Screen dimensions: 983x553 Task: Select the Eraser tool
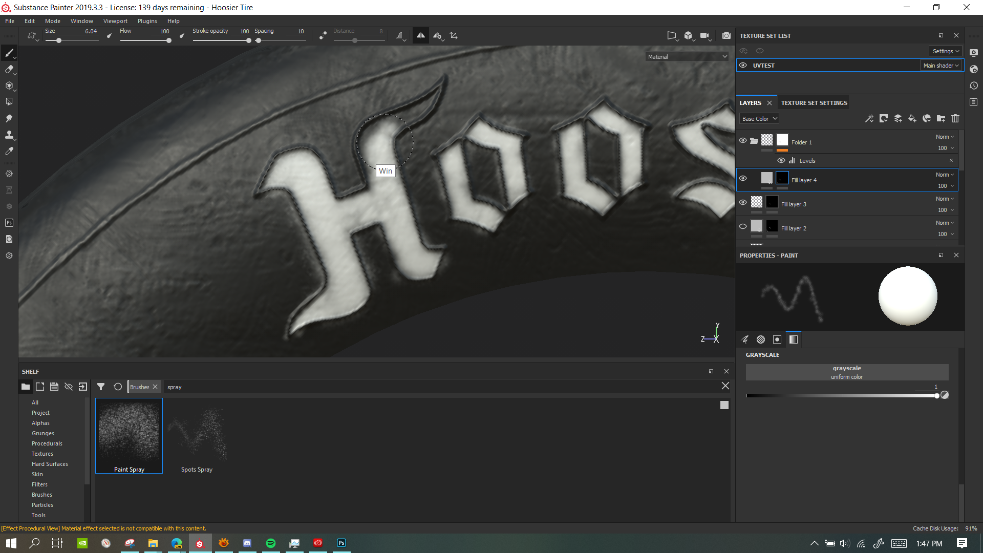(x=9, y=69)
